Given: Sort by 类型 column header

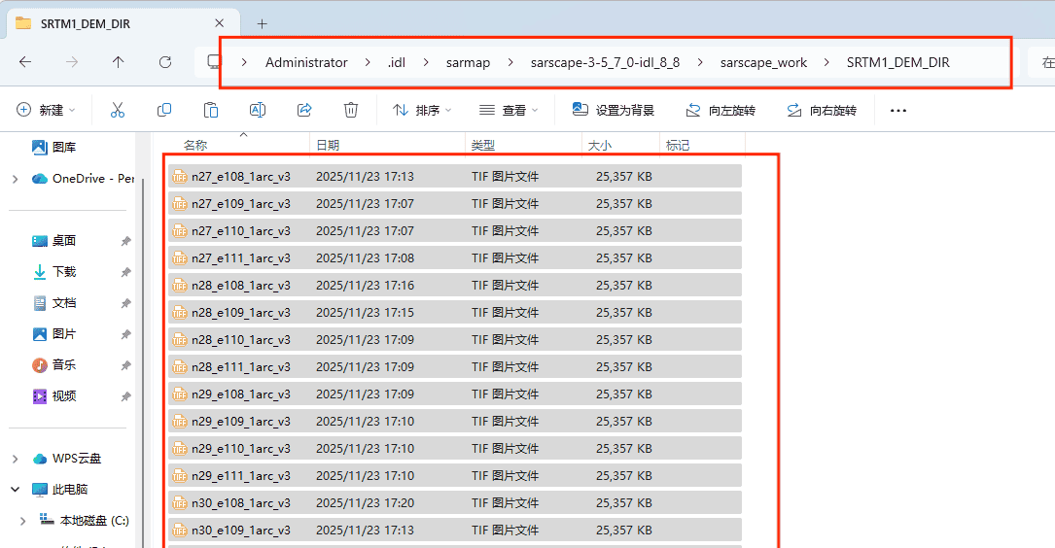Looking at the screenshot, I should point(482,145).
